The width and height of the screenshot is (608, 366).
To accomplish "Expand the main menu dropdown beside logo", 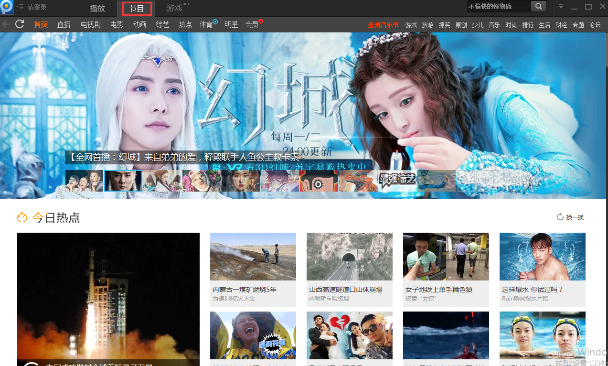I will coord(20,7).
